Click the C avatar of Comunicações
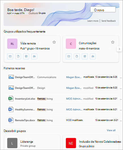Viewport: 123px width, 150px height. 71,44
